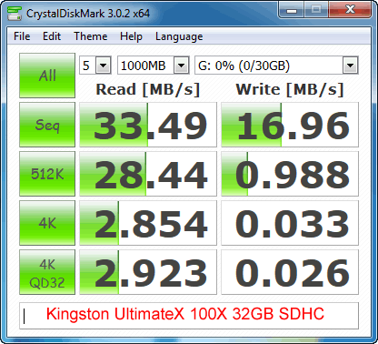
Task: Click the Kingston UltimateX comment text field
Action: (189, 316)
